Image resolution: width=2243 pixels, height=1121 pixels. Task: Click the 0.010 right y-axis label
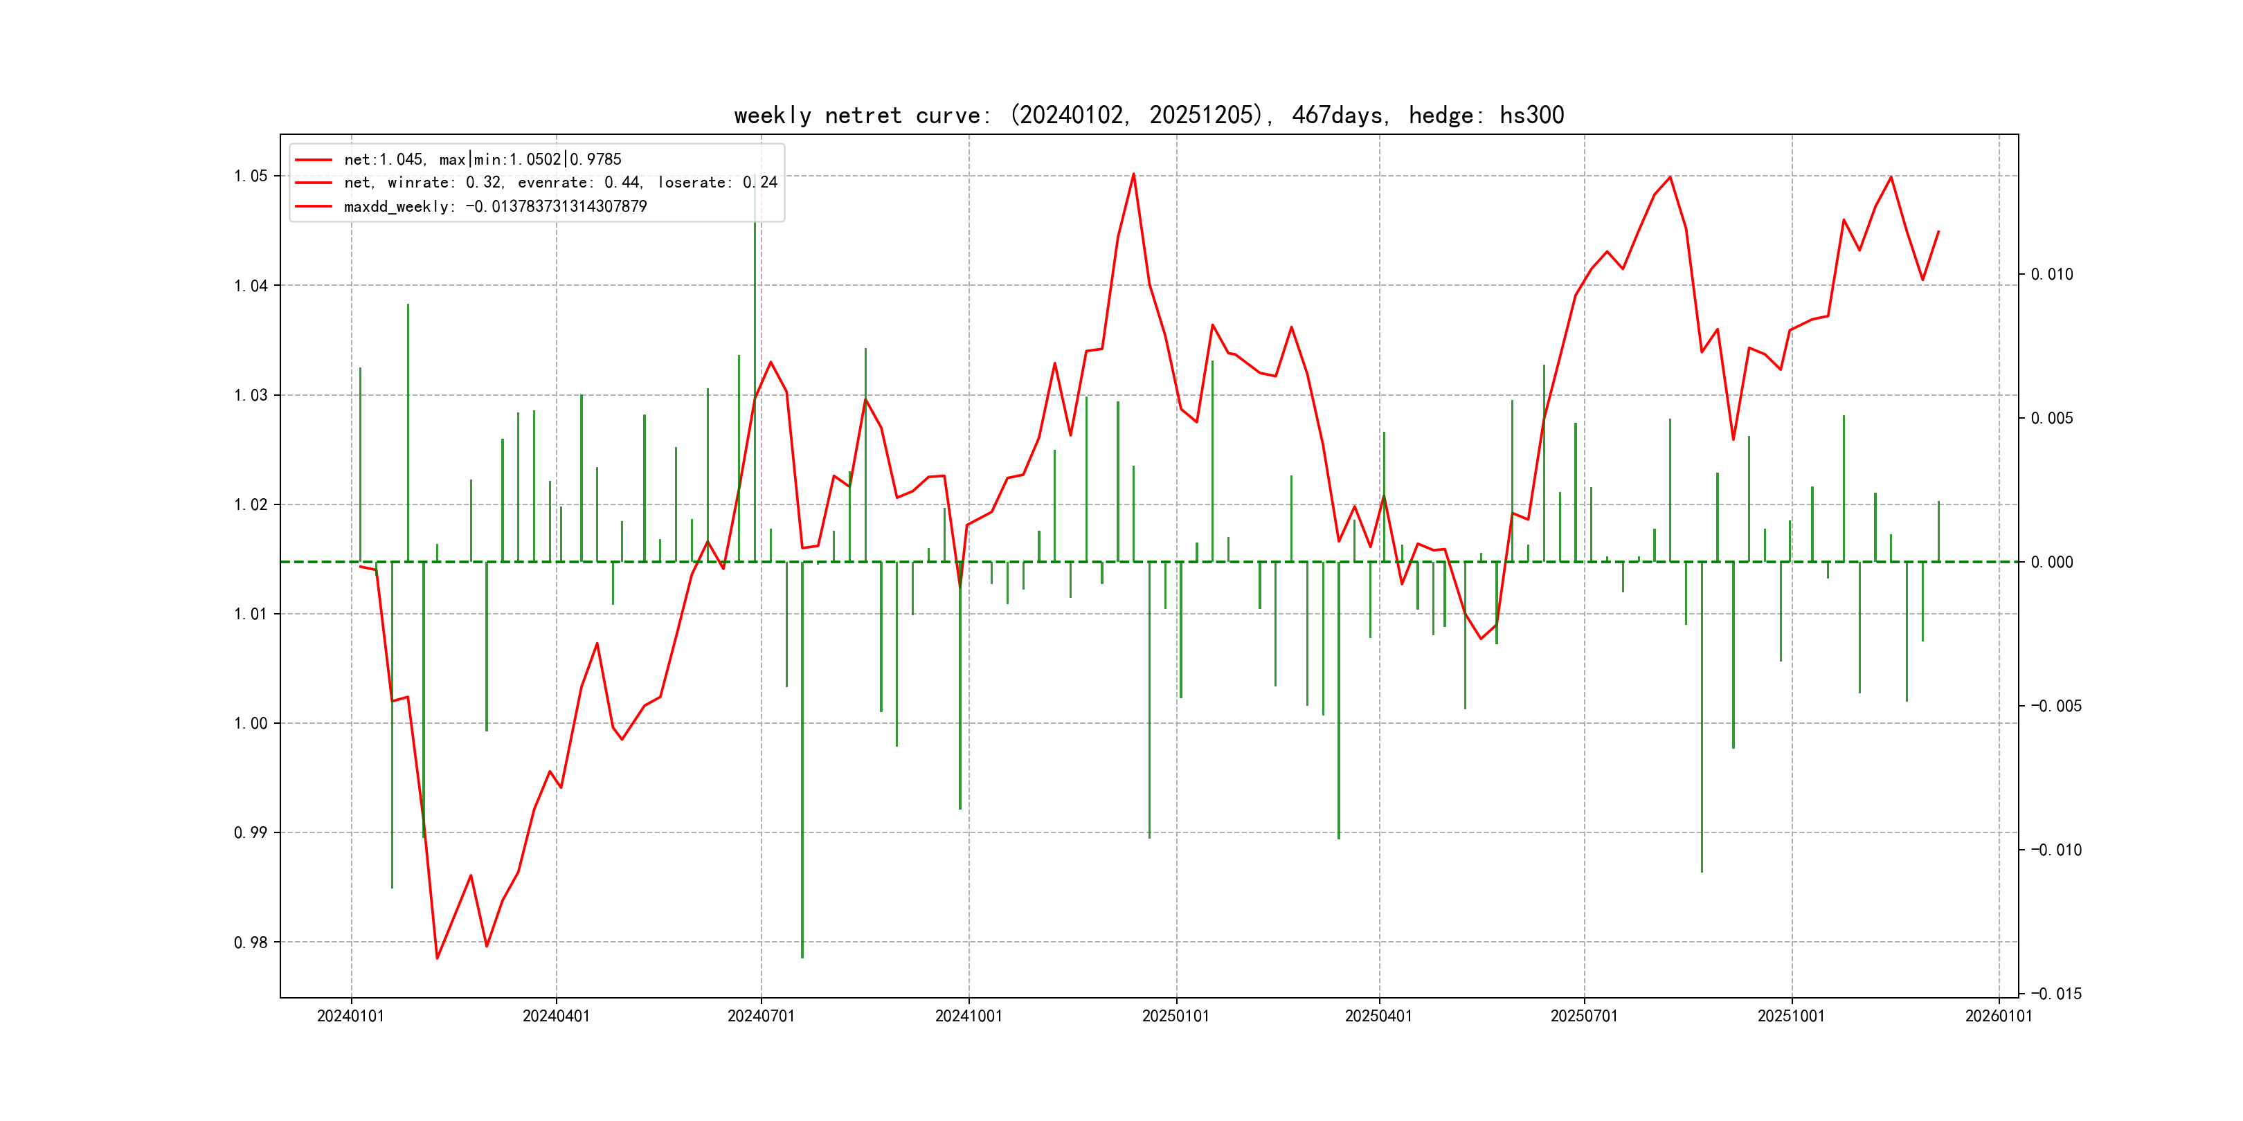click(2051, 275)
